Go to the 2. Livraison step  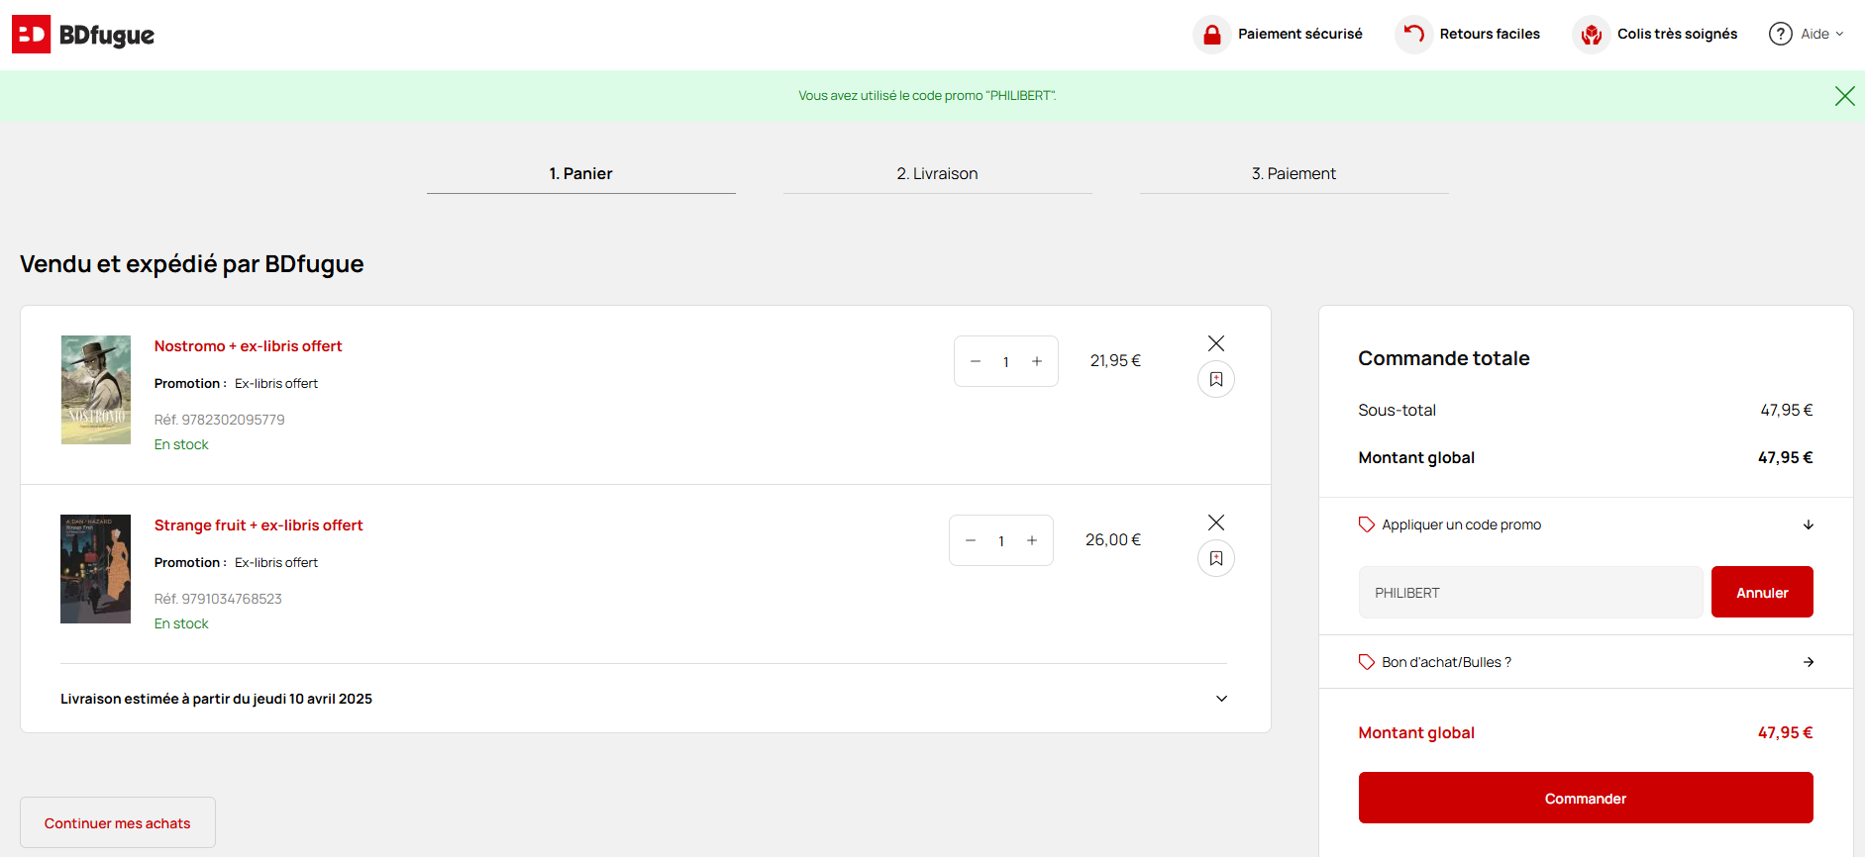[938, 173]
